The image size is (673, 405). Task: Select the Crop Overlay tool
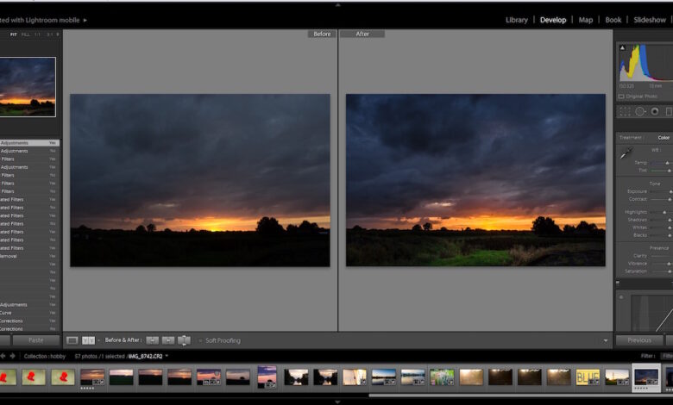pyautogui.click(x=624, y=111)
